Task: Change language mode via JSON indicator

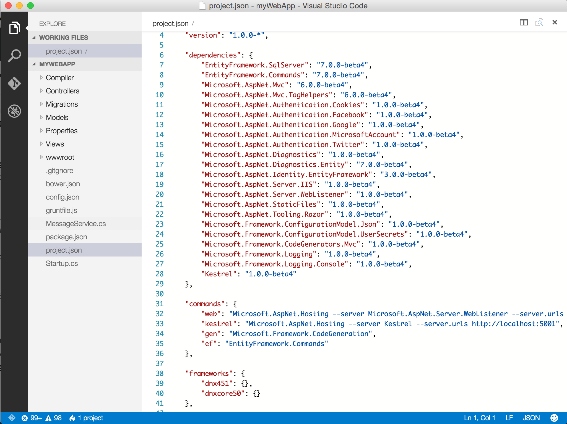Action: point(531,418)
